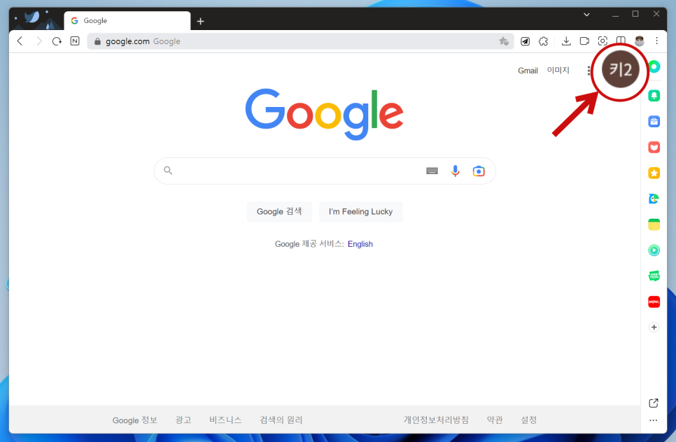The image size is (676, 442).
Task: Add sidebar app with plus button
Action: pos(654,327)
